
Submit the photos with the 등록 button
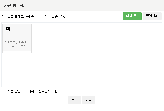click(x=75, y=100)
